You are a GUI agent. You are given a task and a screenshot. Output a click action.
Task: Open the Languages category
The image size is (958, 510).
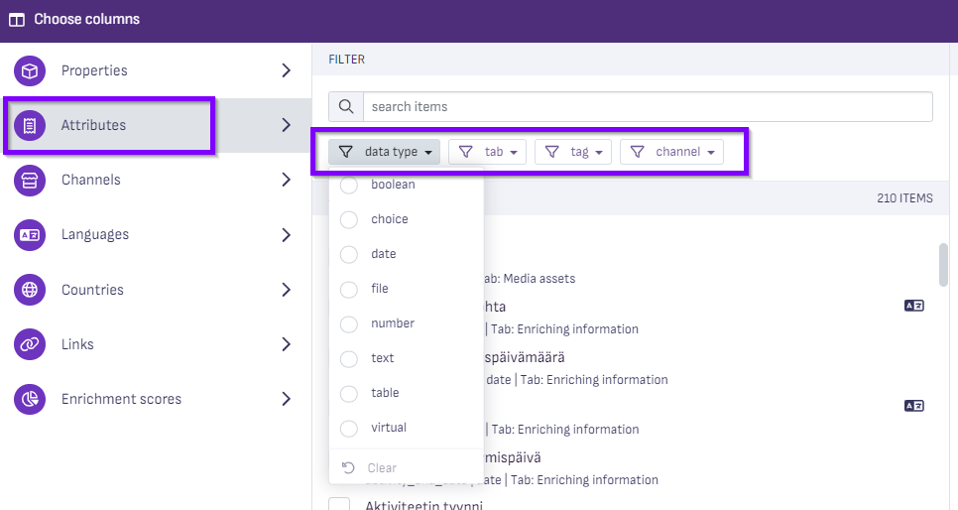[x=156, y=235]
